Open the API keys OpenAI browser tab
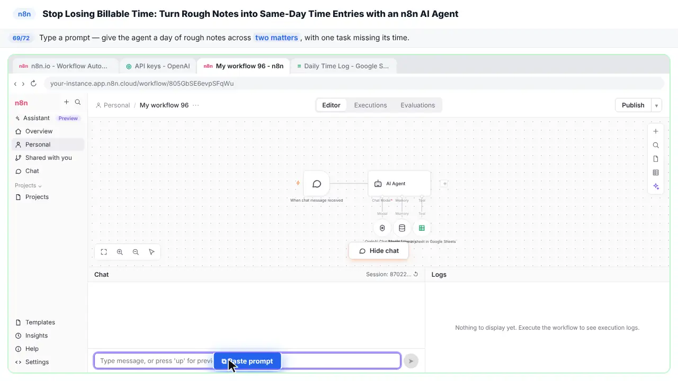The height and width of the screenshot is (381, 678). [x=158, y=66]
